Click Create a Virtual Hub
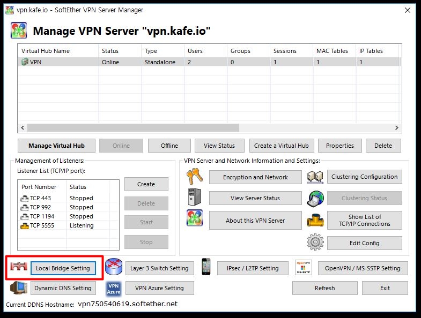The width and height of the screenshot is (421, 318). point(282,146)
